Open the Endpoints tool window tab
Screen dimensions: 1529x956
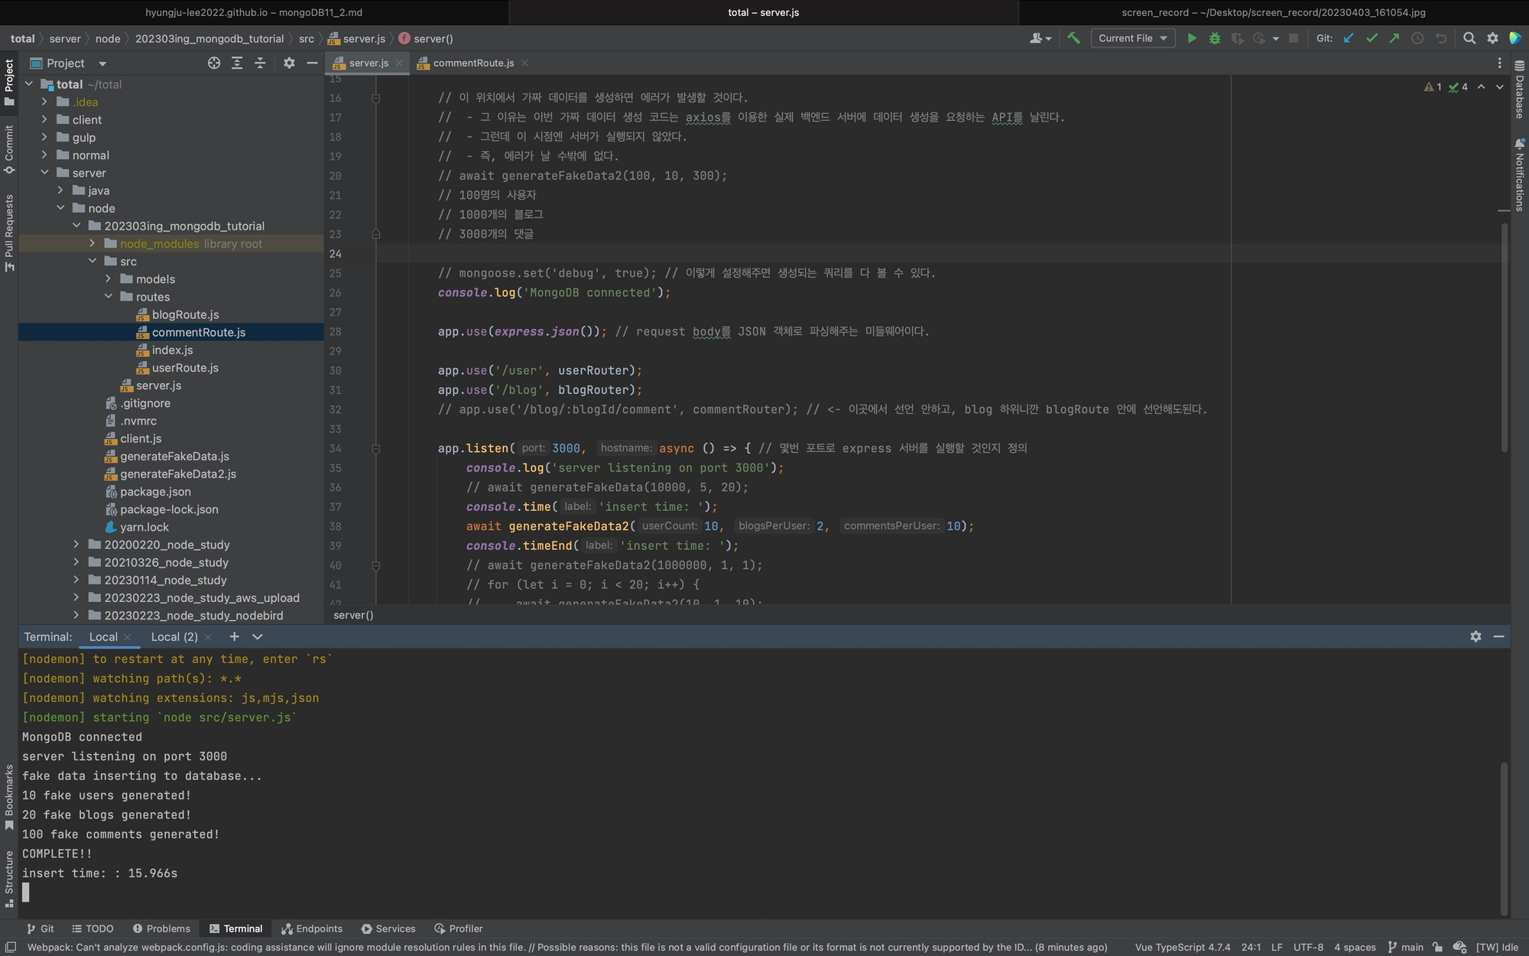312,928
